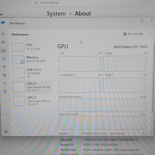Click the Find a setting search icon
This screenshot has width=155, height=155.
coord(36,3)
